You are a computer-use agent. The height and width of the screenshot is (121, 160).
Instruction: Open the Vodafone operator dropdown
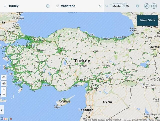tap(78, 6)
